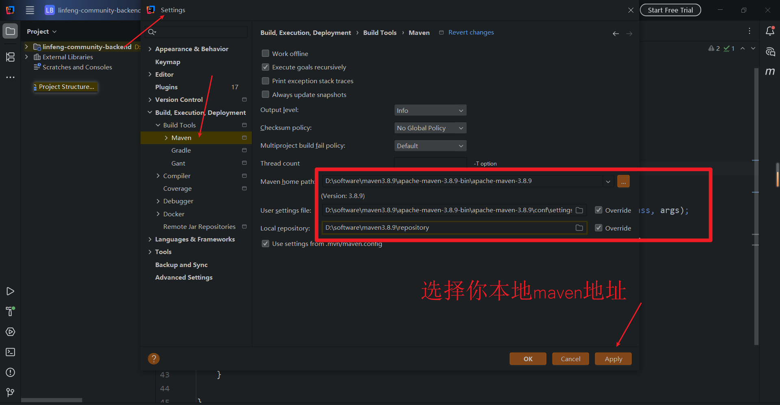Open the Run tool window
Image resolution: width=780 pixels, height=405 pixels.
click(x=10, y=291)
